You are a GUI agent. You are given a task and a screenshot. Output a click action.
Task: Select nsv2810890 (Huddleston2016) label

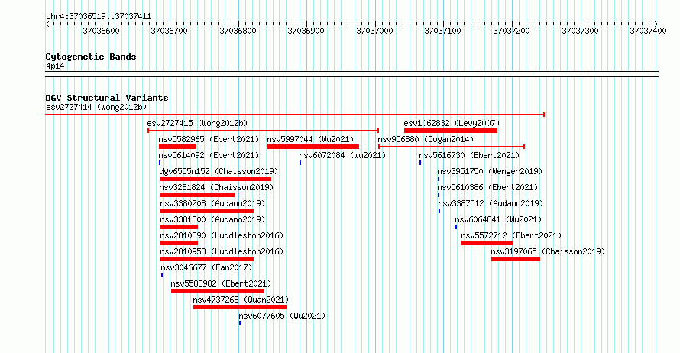point(222,235)
